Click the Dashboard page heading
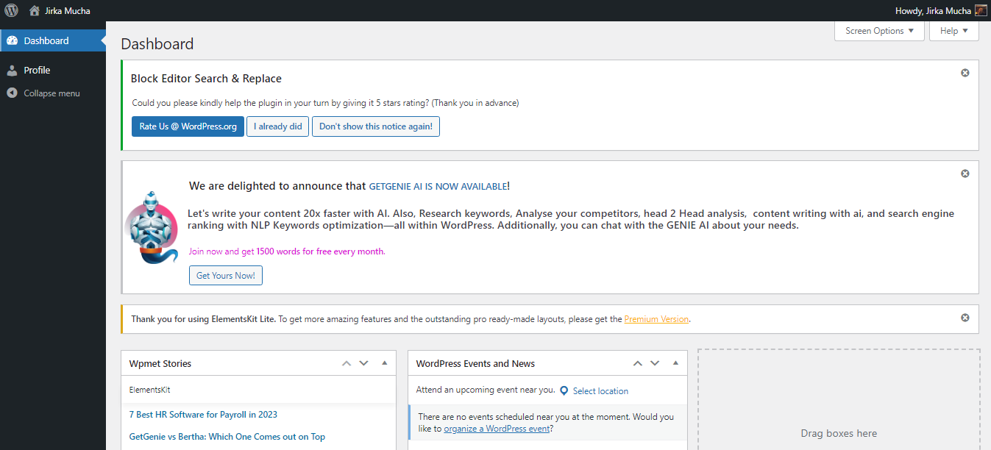This screenshot has width=991, height=450. coord(157,44)
